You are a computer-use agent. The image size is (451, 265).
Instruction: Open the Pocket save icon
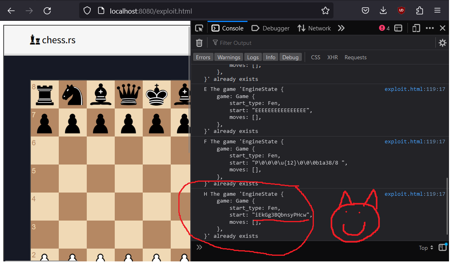pyautogui.click(x=365, y=11)
